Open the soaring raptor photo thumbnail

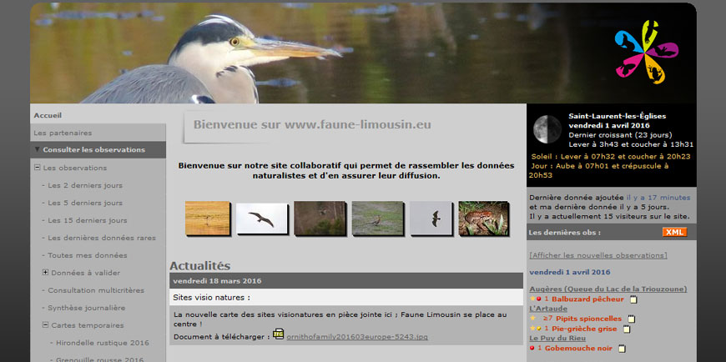[x=261, y=218]
